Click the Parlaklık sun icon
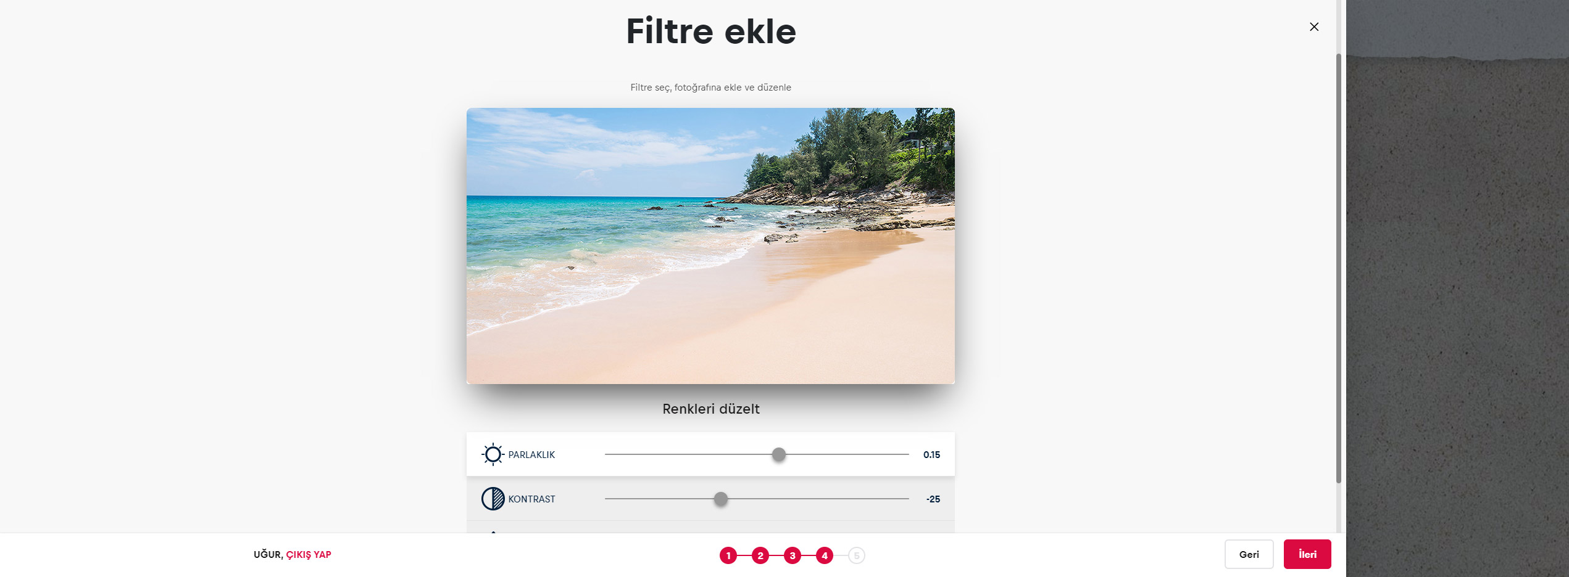The image size is (1569, 577). (x=493, y=454)
